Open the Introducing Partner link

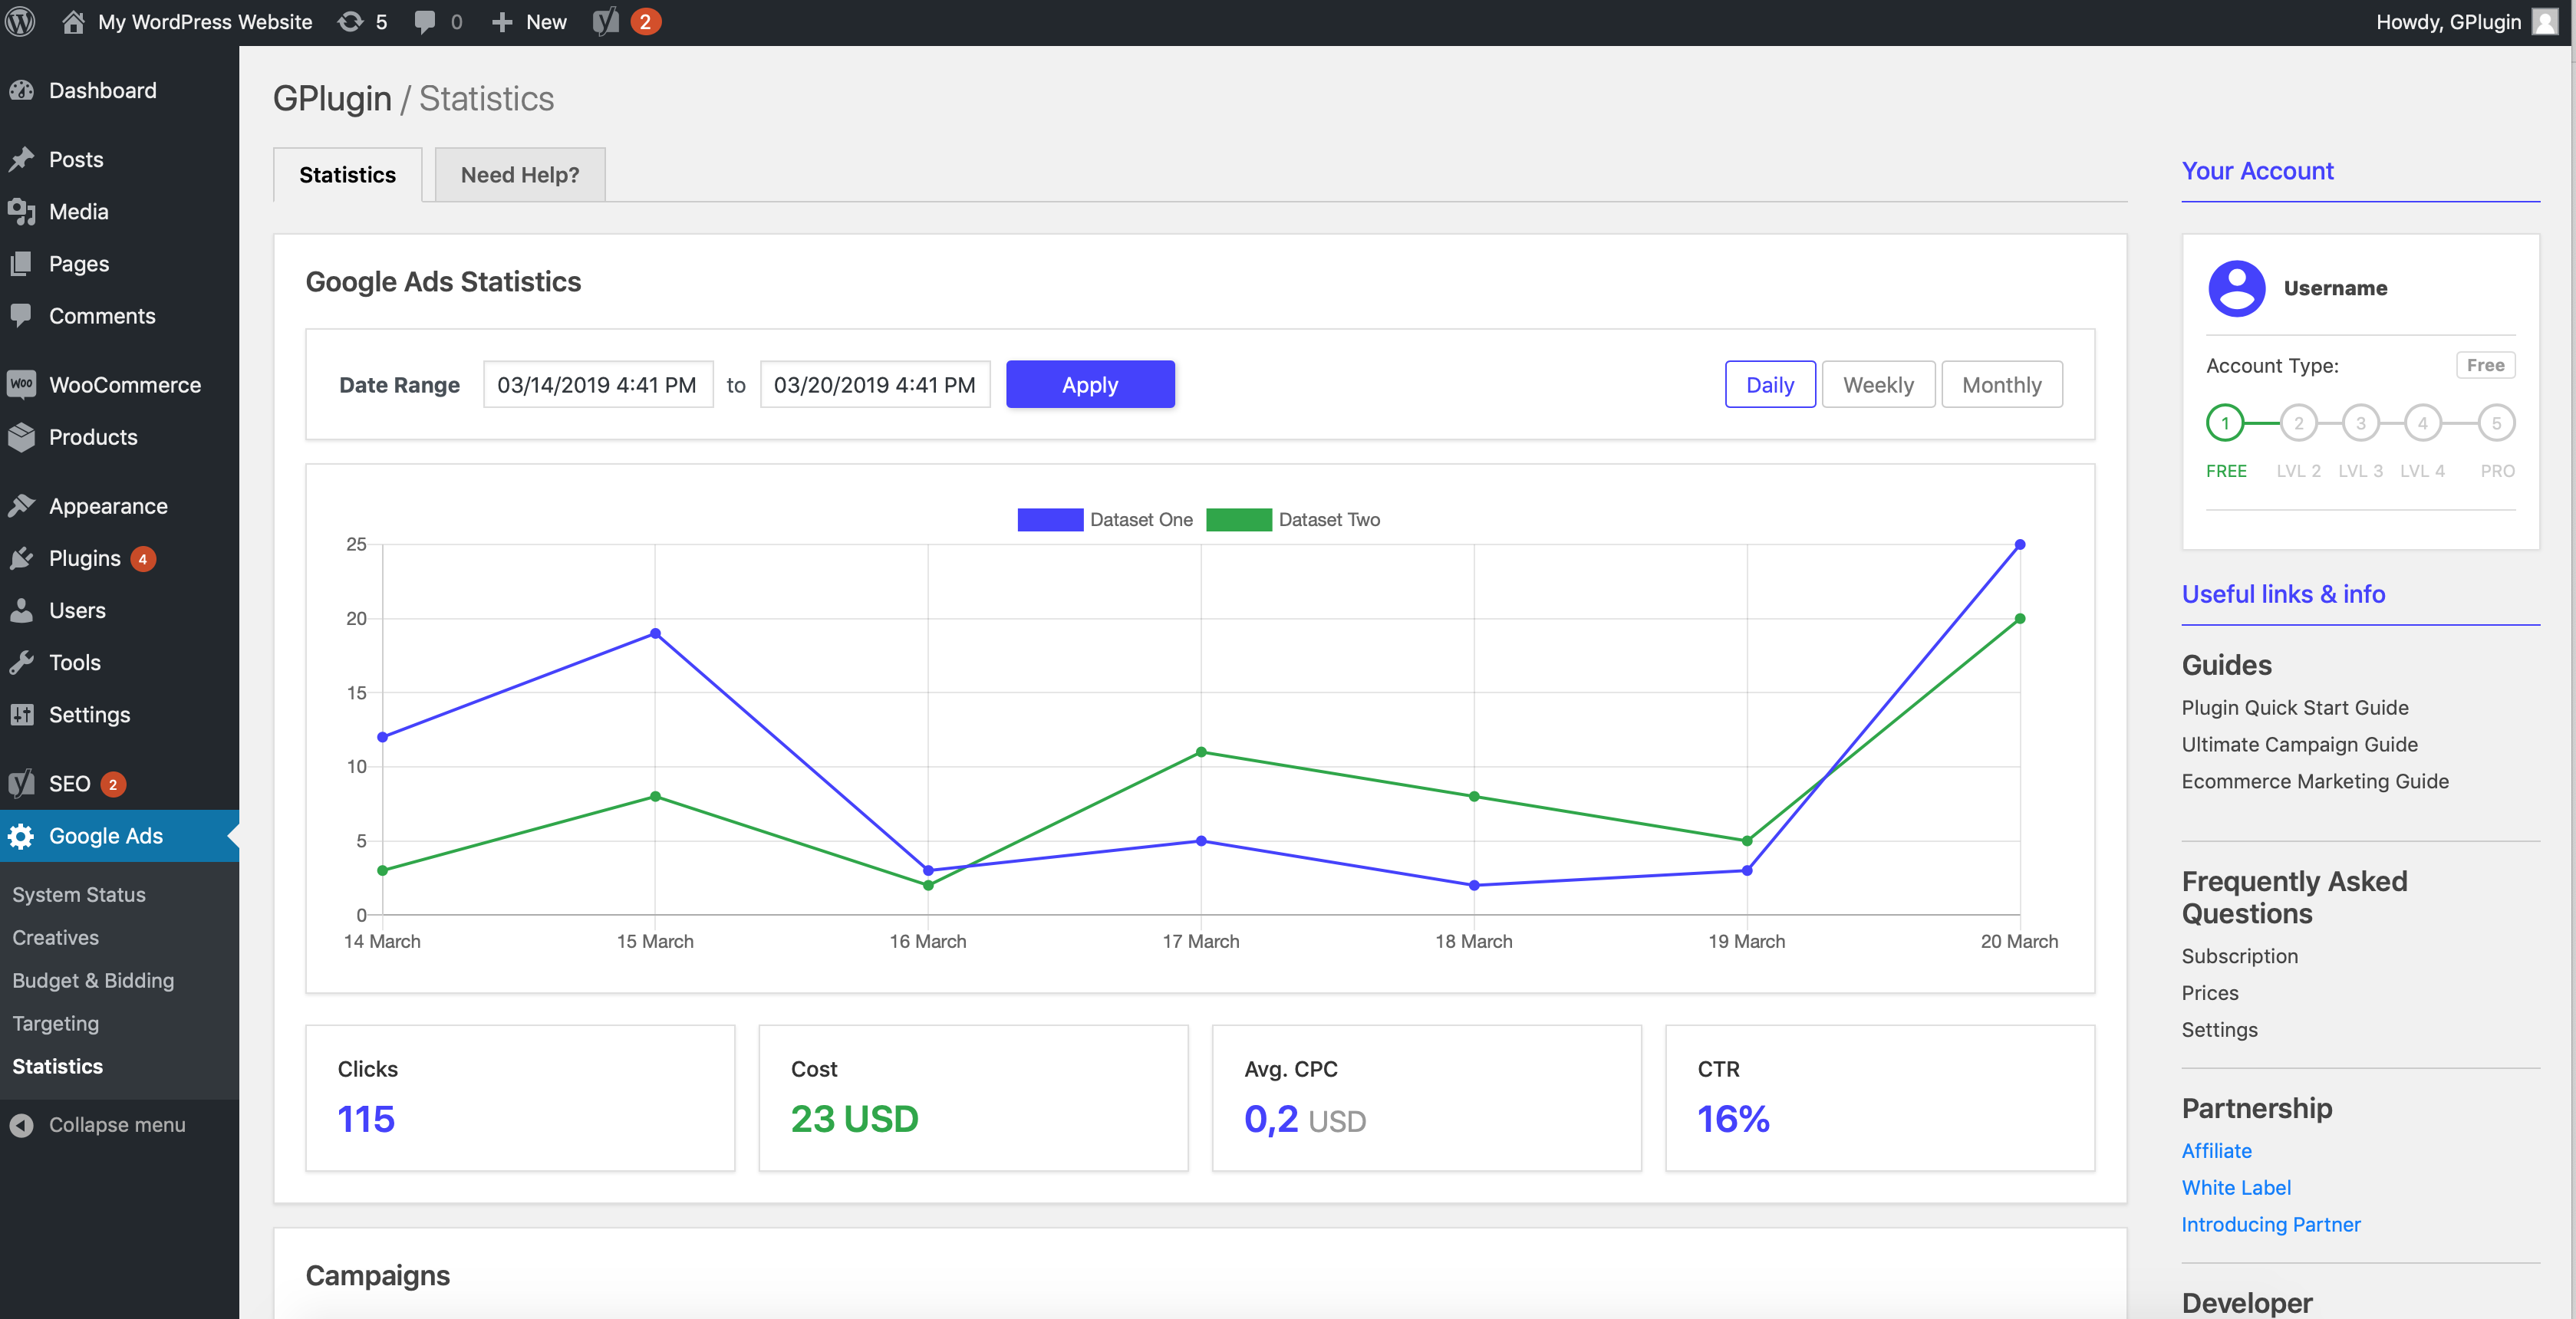[x=2270, y=1225]
